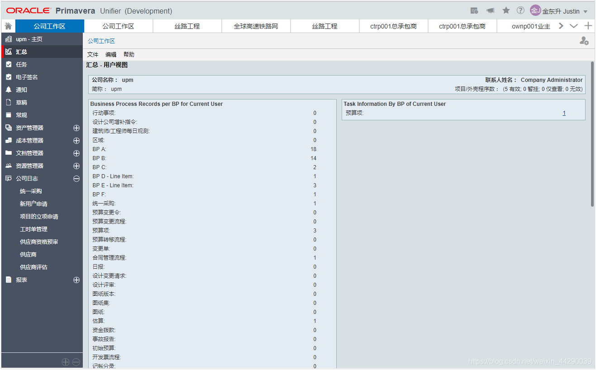Click the 资源管理器 people icon
Viewport: 596px width, 370px height.
tap(9, 166)
